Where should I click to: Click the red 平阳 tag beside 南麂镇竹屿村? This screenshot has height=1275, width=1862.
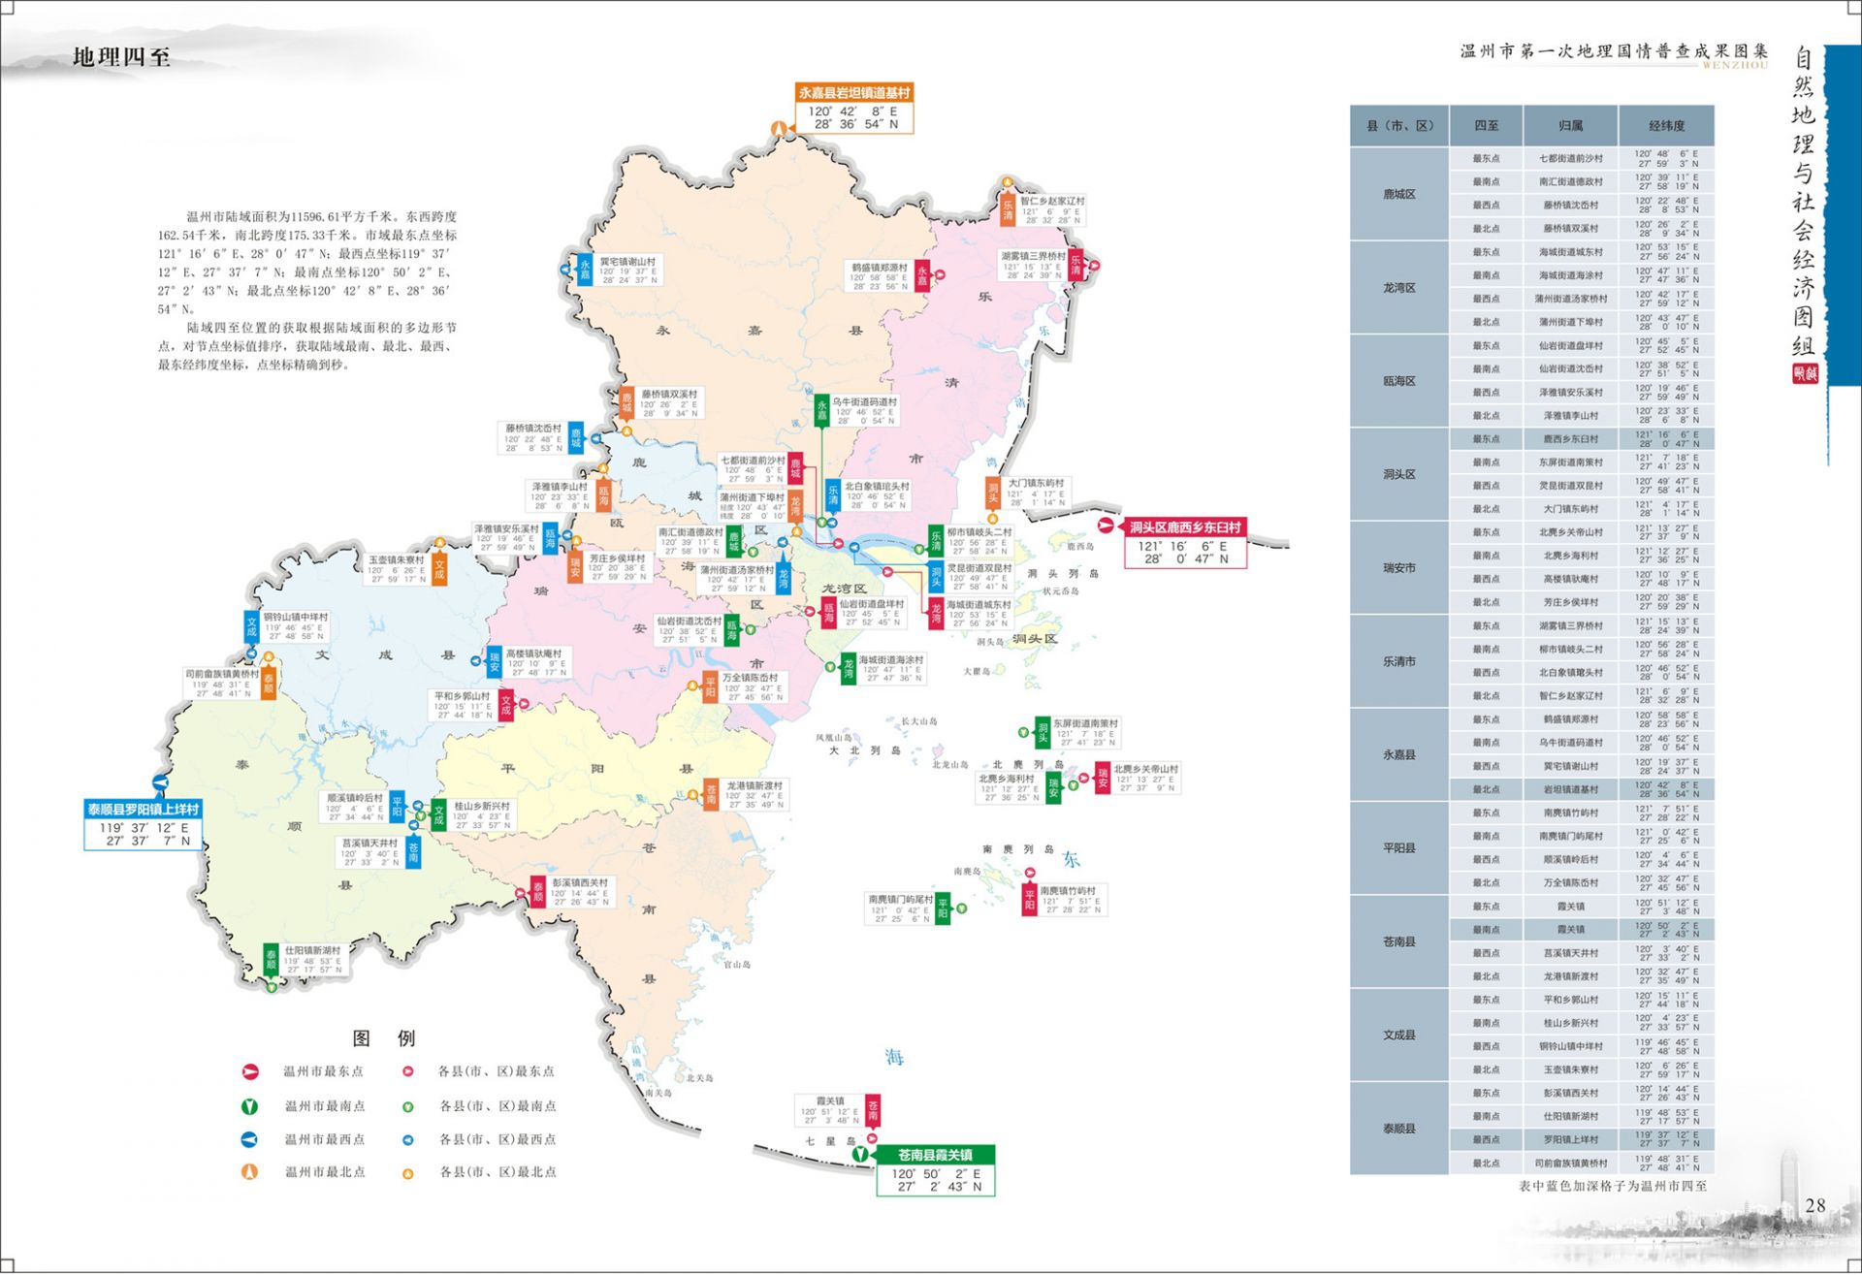(1029, 900)
